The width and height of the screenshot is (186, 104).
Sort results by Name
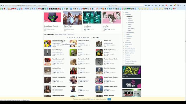57,35
